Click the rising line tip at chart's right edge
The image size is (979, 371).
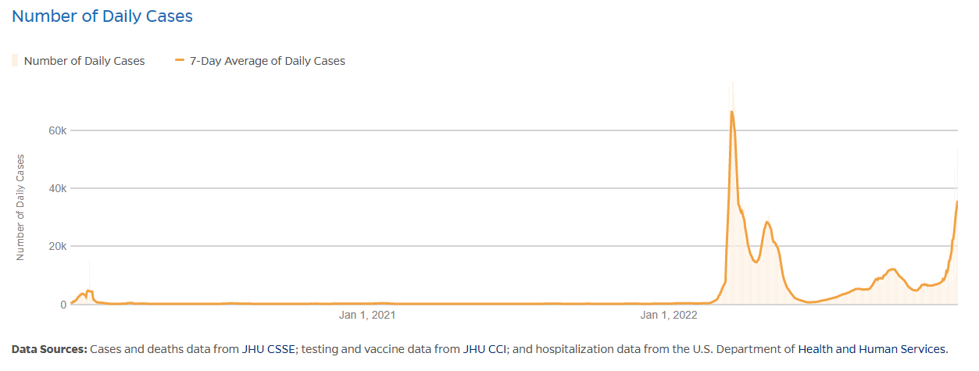(957, 202)
